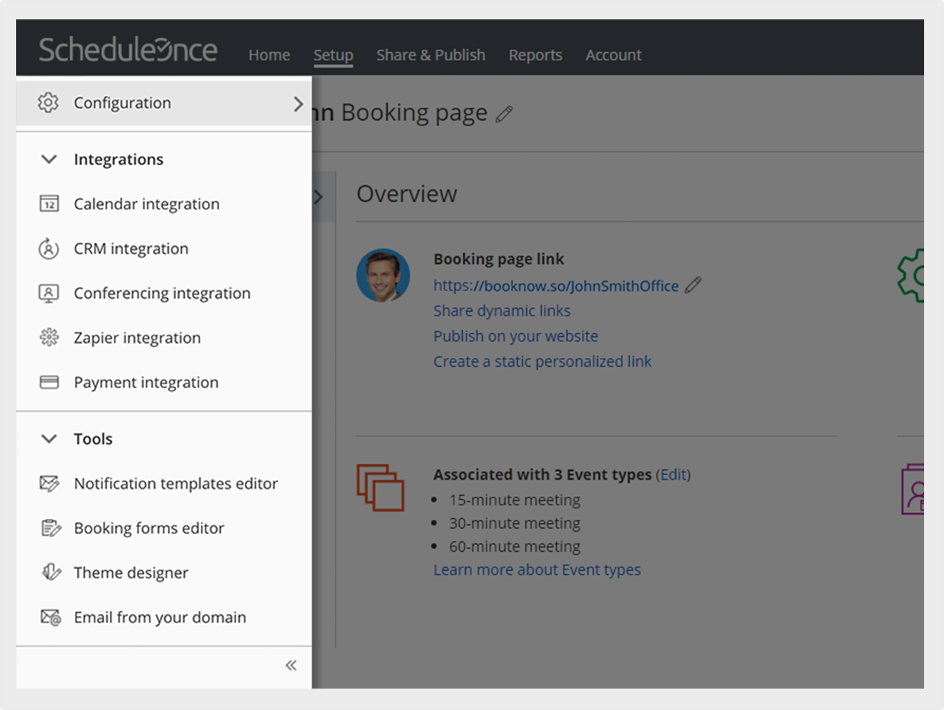Open the Reports menu
This screenshot has height=710, width=944.
tap(535, 55)
